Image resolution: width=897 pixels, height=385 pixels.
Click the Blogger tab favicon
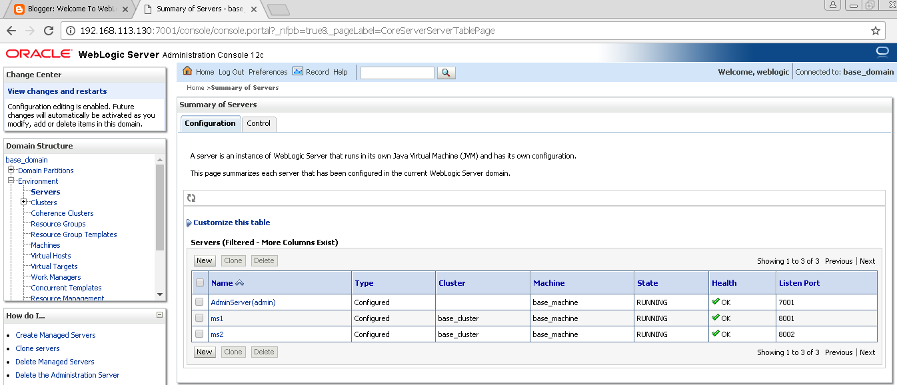(19, 9)
